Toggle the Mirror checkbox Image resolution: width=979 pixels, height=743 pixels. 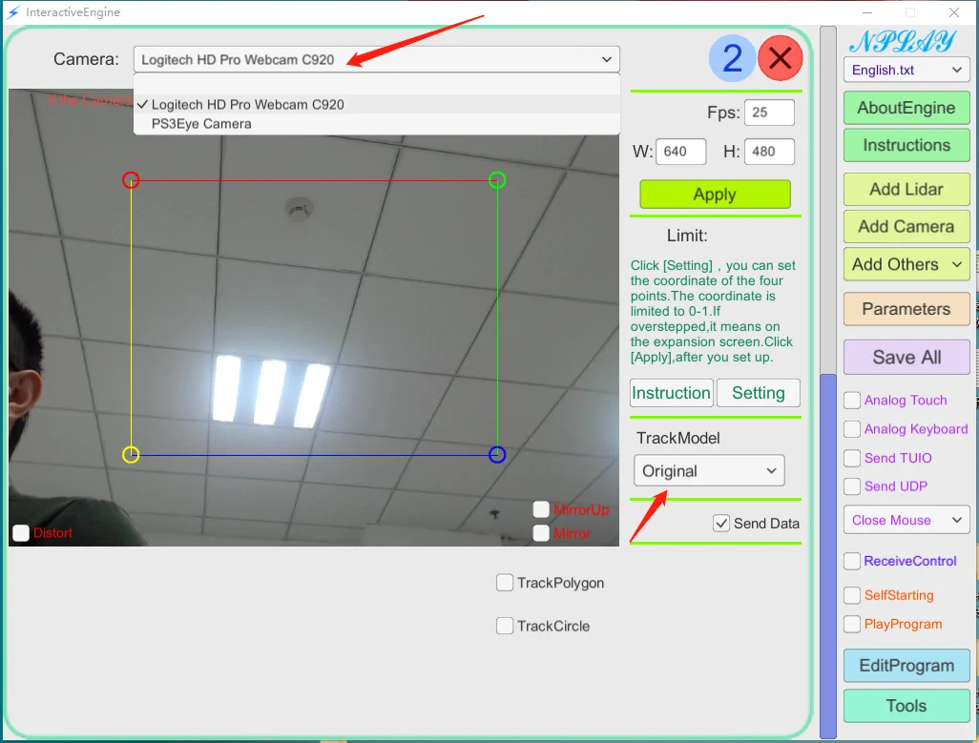tap(541, 533)
